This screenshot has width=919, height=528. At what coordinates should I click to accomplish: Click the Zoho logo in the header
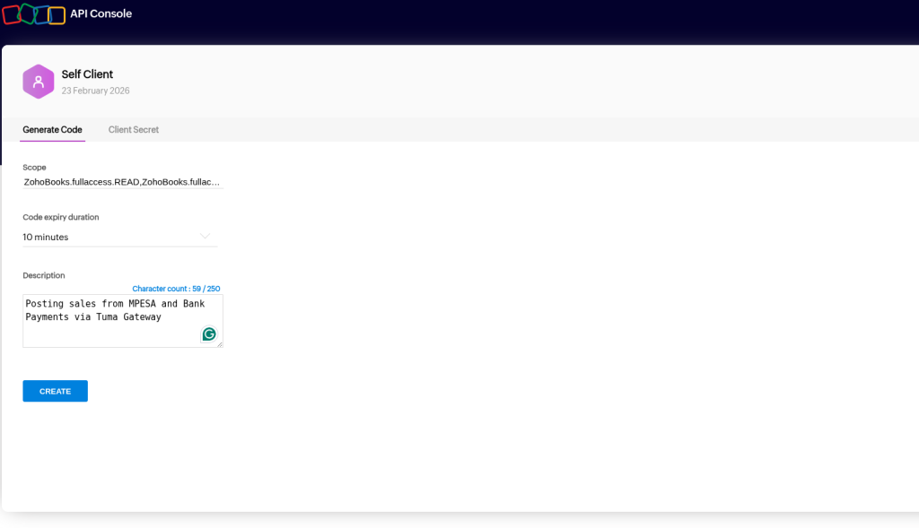pyautogui.click(x=33, y=14)
